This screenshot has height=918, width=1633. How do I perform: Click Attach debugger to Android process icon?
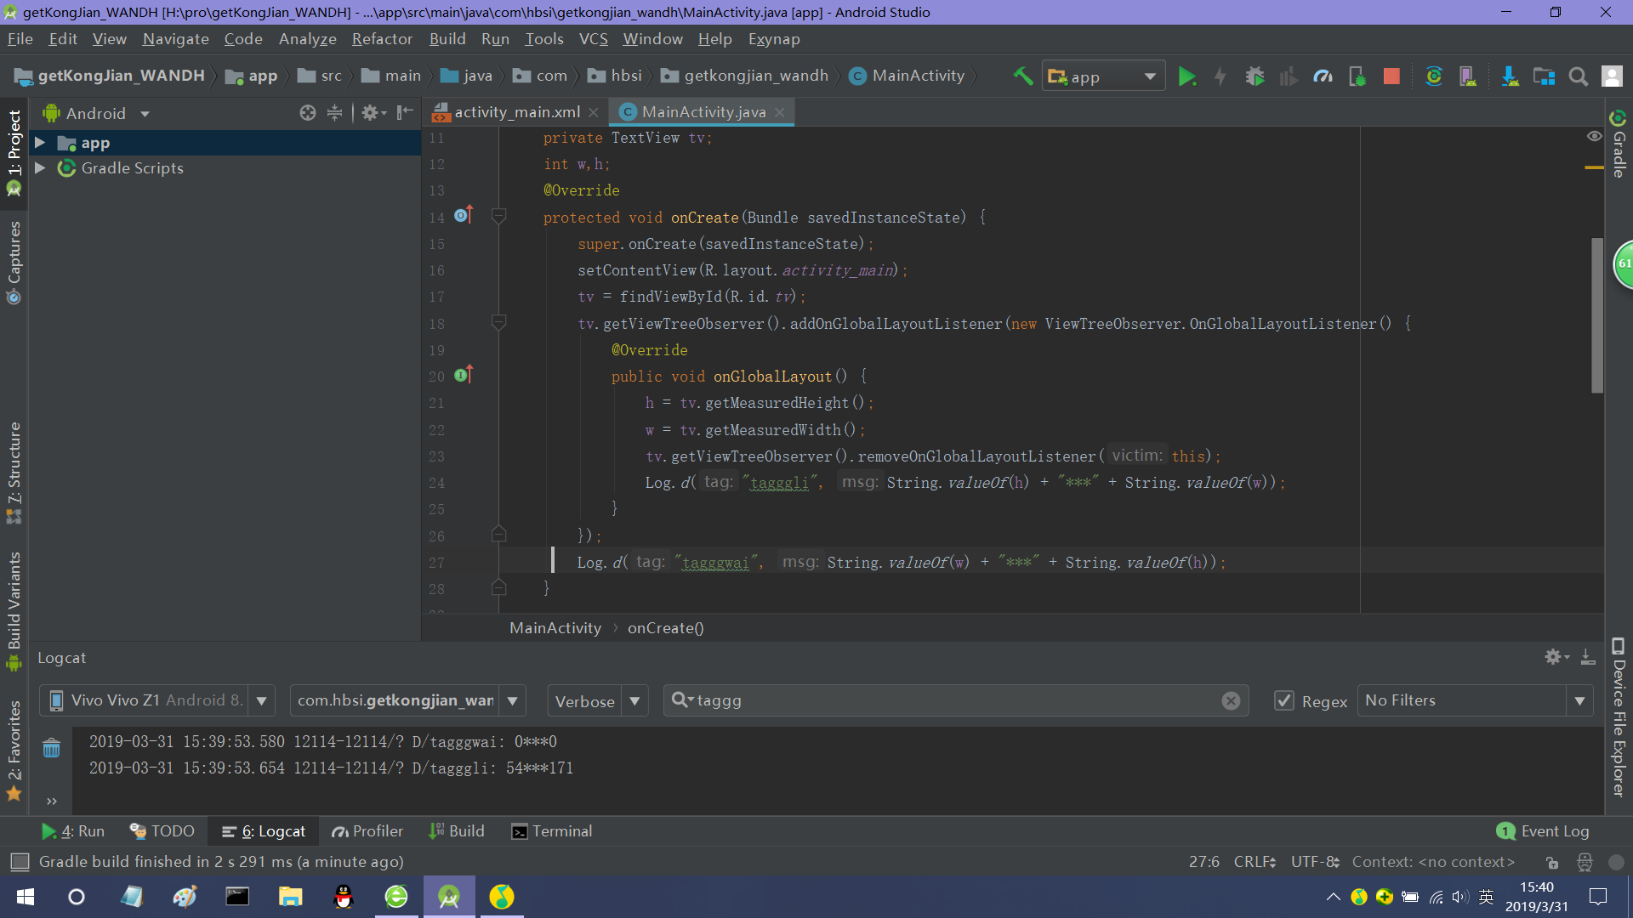(x=1357, y=76)
